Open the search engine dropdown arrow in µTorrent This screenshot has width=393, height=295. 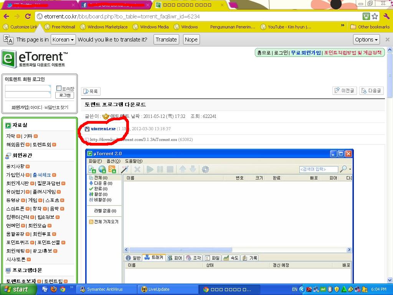pyautogui.click(x=350, y=169)
